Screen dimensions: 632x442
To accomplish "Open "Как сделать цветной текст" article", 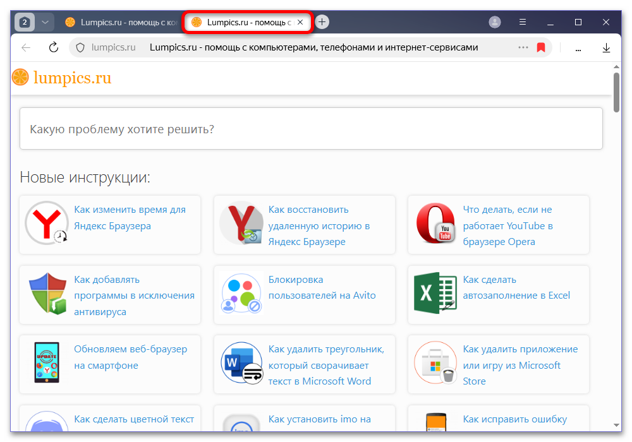I will point(134,419).
